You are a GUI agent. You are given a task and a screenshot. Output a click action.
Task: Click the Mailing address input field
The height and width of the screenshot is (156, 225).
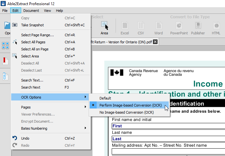coord(168,152)
